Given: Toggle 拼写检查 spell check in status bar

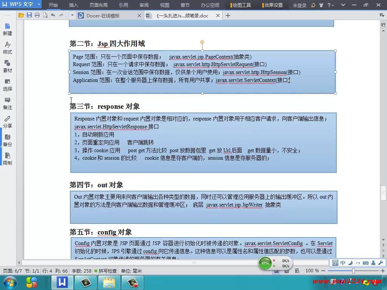Looking at the screenshot, I should [x=105, y=271].
